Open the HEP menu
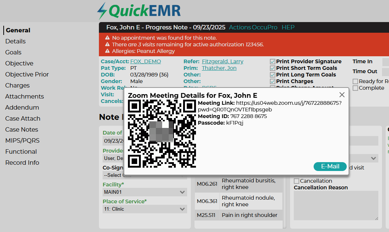This screenshot has height=232, width=389. [288, 27]
